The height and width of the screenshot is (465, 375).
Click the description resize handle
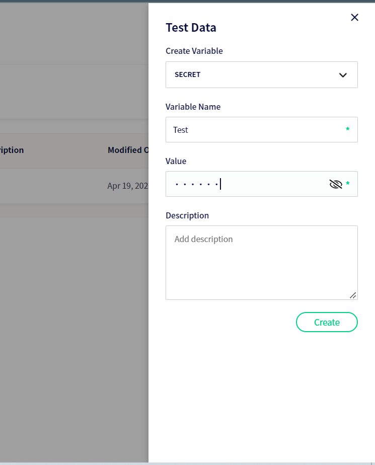[x=353, y=295]
